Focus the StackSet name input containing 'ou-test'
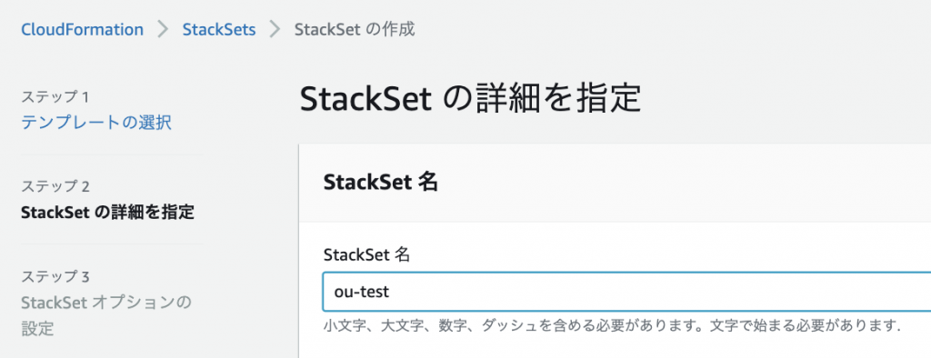 (626, 292)
